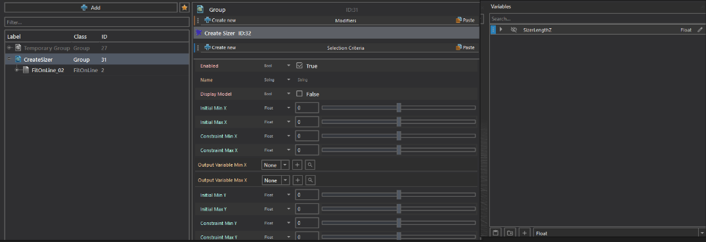Click the Label column header

pyautogui.click(x=14, y=37)
